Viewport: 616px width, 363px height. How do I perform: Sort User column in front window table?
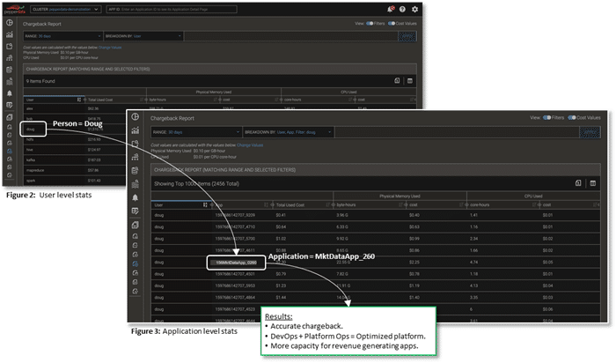pos(205,205)
